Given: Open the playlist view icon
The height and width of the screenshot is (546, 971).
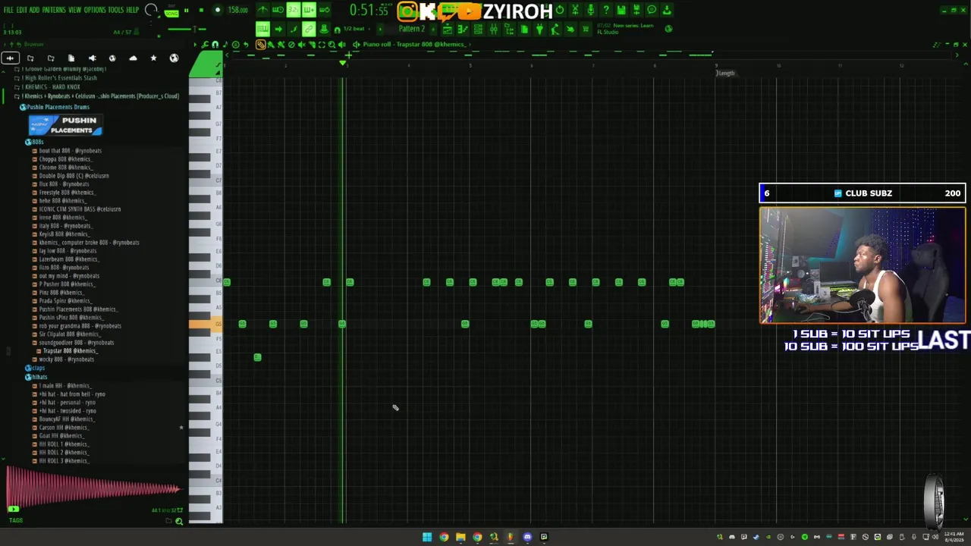Looking at the screenshot, I should click(x=448, y=29).
